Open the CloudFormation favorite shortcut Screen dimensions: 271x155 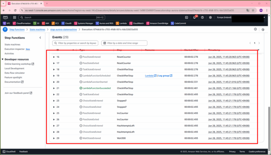(22, 23)
